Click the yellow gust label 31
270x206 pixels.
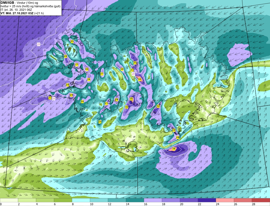coord(50,98)
